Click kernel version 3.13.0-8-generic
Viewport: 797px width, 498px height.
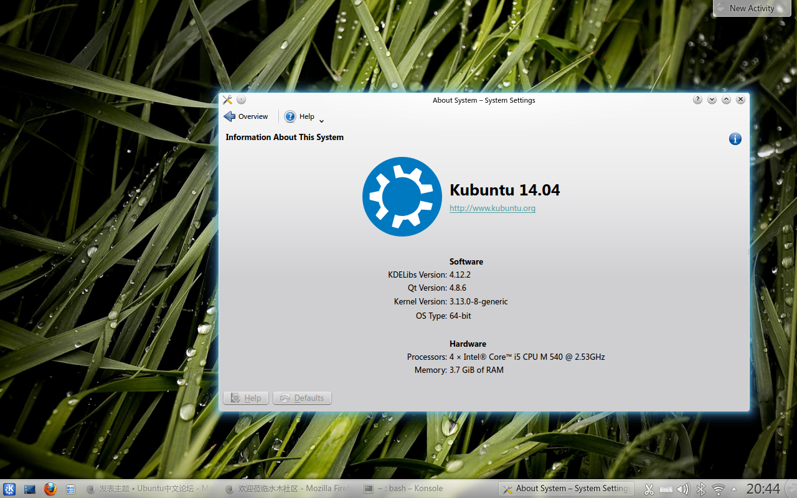(479, 301)
